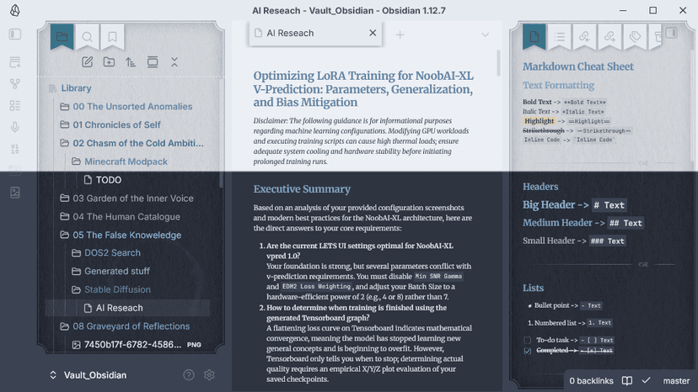The image size is (698, 392).
Task: Toggle the left sidebar collapse button
Action: click(15, 34)
